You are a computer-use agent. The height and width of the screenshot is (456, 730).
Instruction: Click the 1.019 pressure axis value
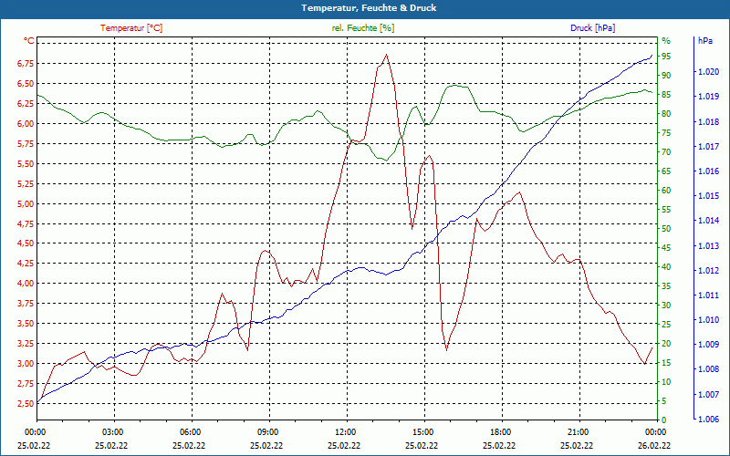(x=709, y=97)
